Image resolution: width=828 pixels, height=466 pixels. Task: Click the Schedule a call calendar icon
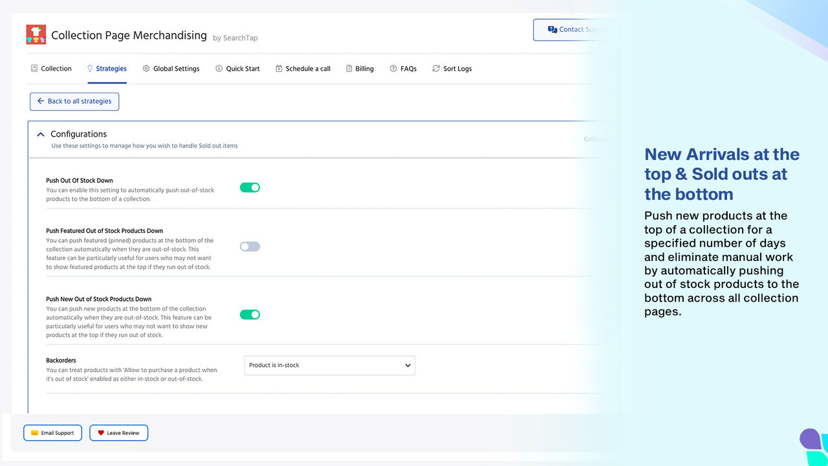pyautogui.click(x=279, y=69)
